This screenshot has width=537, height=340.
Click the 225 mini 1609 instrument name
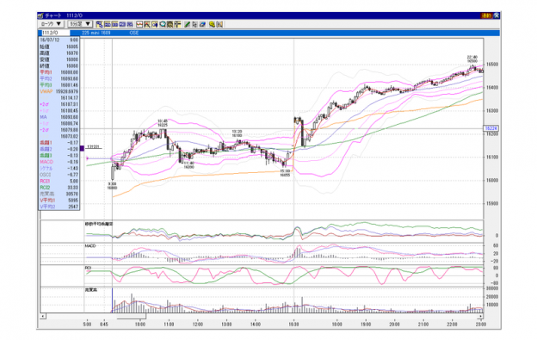(x=96, y=33)
